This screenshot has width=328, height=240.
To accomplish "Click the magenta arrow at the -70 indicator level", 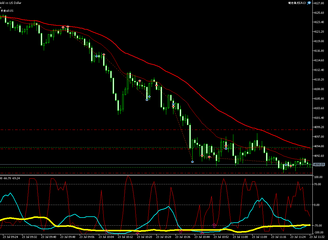I will pyautogui.click(x=214, y=225).
